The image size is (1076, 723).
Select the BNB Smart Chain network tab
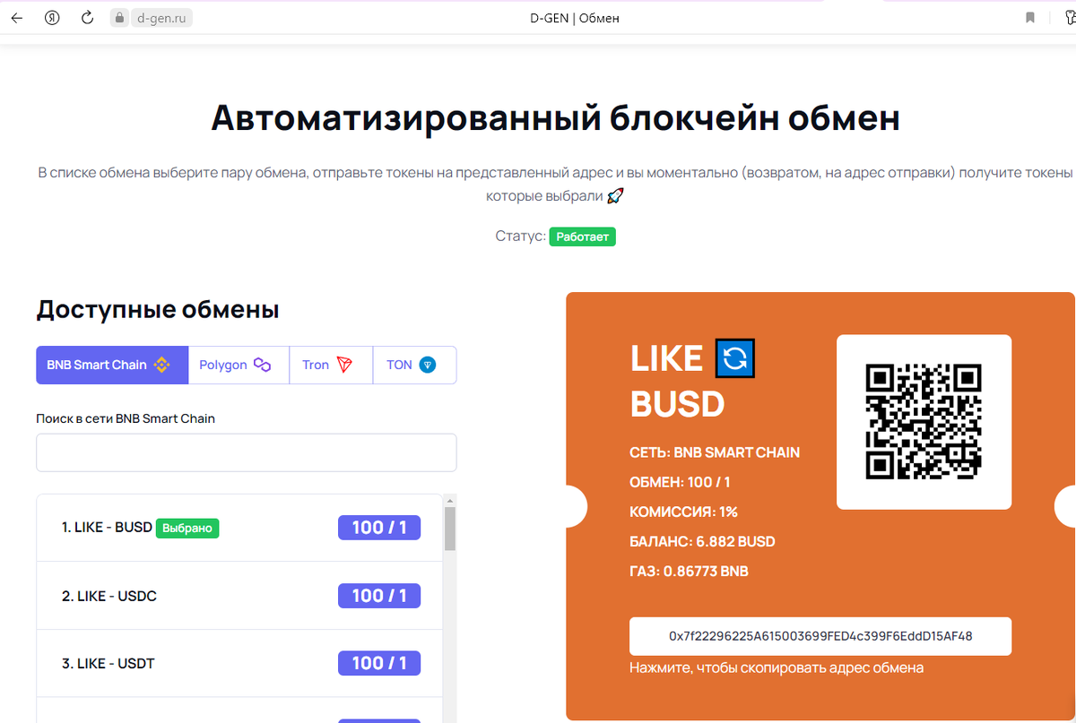point(112,366)
